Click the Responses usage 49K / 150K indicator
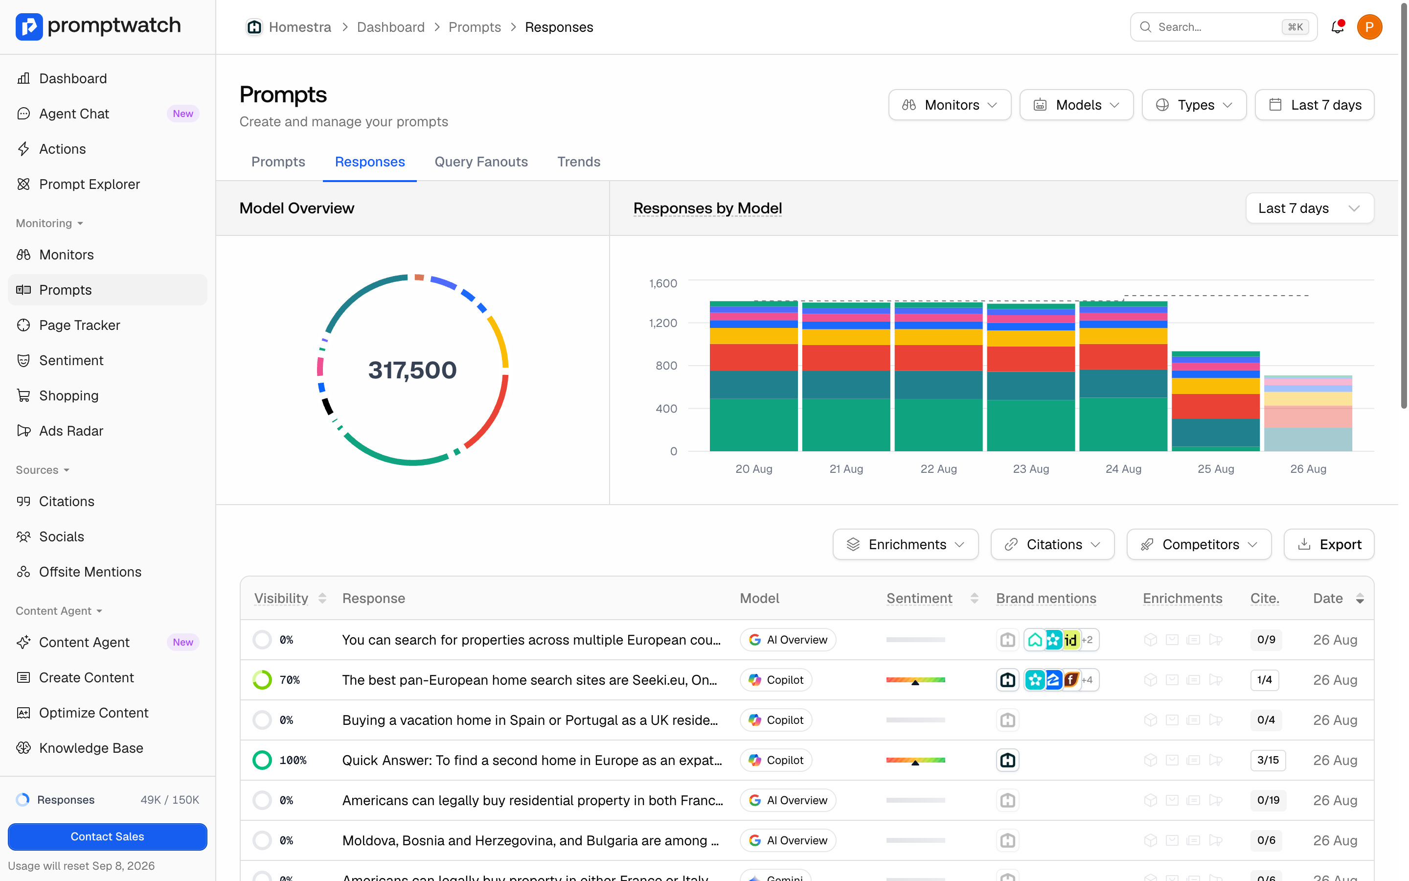The height and width of the screenshot is (881, 1409). 107,799
